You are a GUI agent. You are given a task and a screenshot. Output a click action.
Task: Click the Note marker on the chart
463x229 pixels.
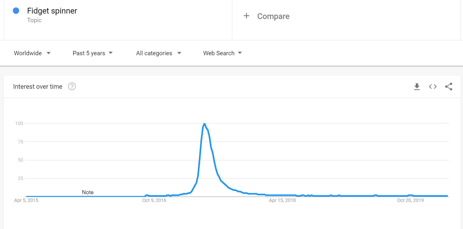[x=88, y=192]
